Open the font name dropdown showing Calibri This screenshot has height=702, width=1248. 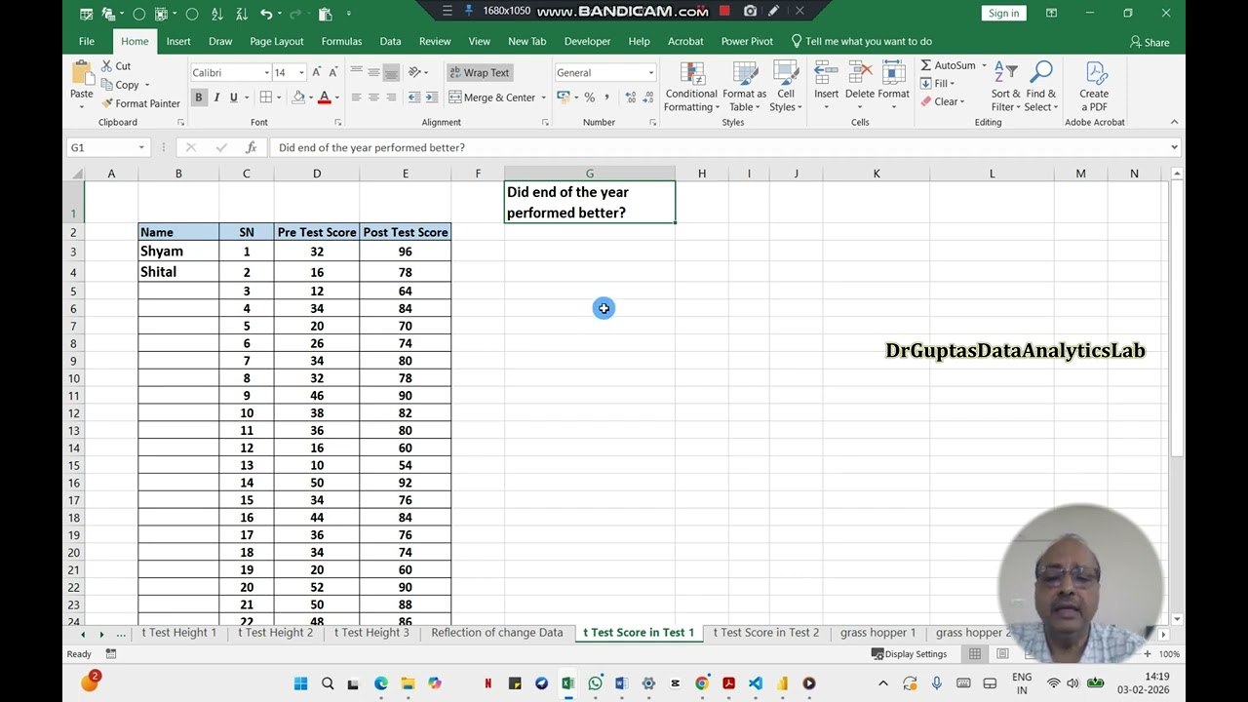(266, 73)
